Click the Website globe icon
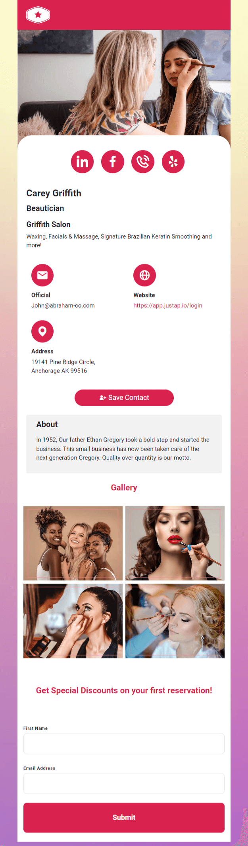Screen dimensions: 248x846 (144, 275)
